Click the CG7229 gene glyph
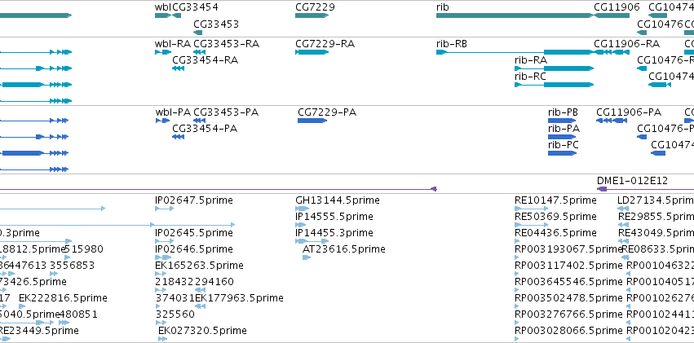The image size is (694, 343). pos(312,15)
